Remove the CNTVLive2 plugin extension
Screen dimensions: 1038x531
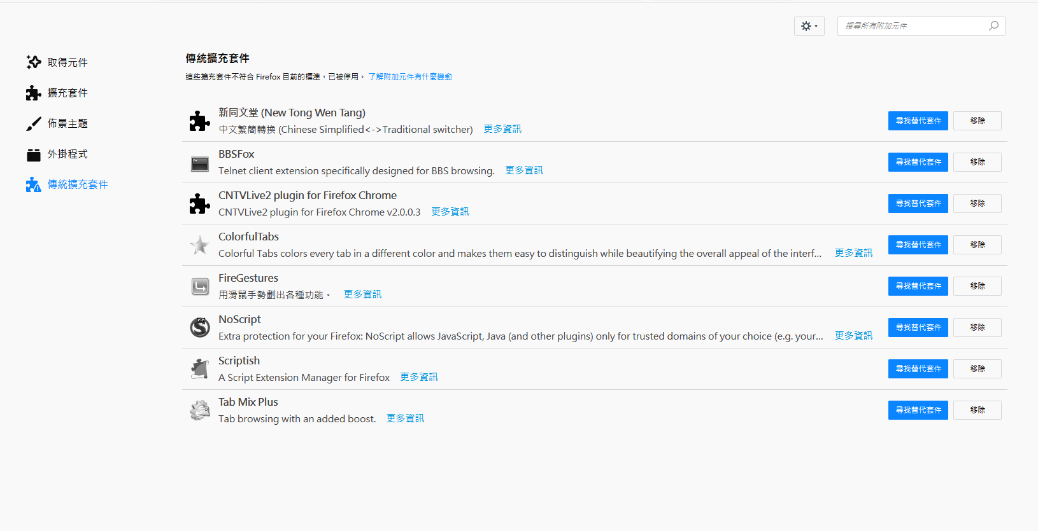[978, 203]
